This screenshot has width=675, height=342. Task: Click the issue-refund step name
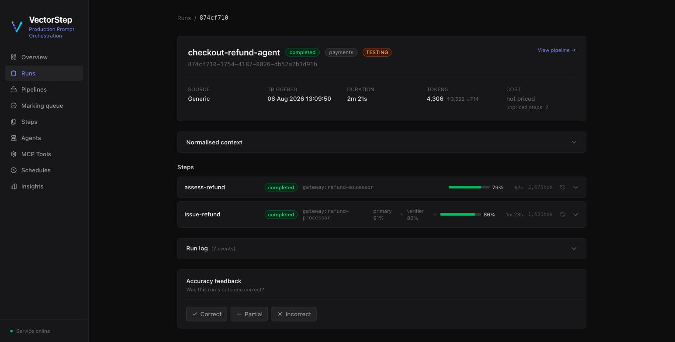point(202,214)
